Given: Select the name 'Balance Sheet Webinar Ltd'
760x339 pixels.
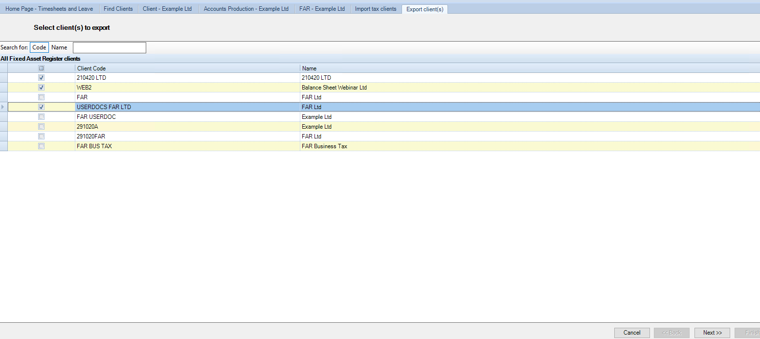Looking at the screenshot, I should click(x=334, y=88).
